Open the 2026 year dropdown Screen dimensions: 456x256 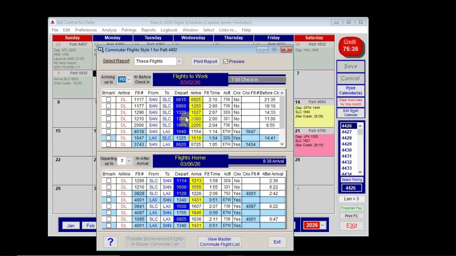click(322, 225)
